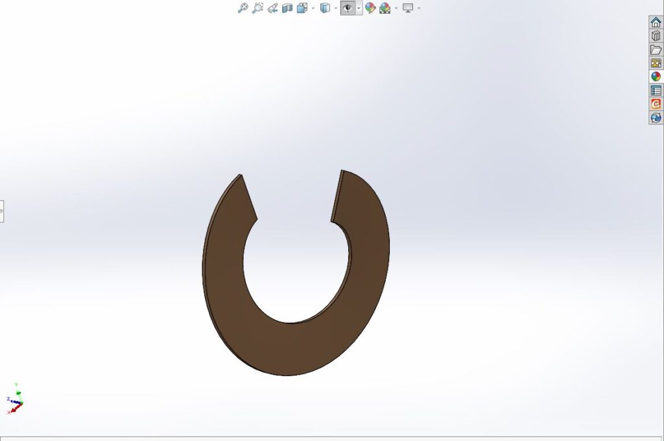The height and width of the screenshot is (441, 664).
Task: Open the Edit Appearance tool
Action: pyautogui.click(x=370, y=8)
